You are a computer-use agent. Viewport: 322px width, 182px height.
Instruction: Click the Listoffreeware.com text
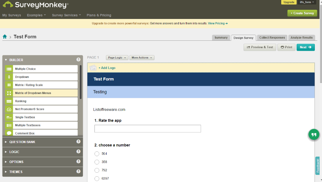tap(109, 109)
